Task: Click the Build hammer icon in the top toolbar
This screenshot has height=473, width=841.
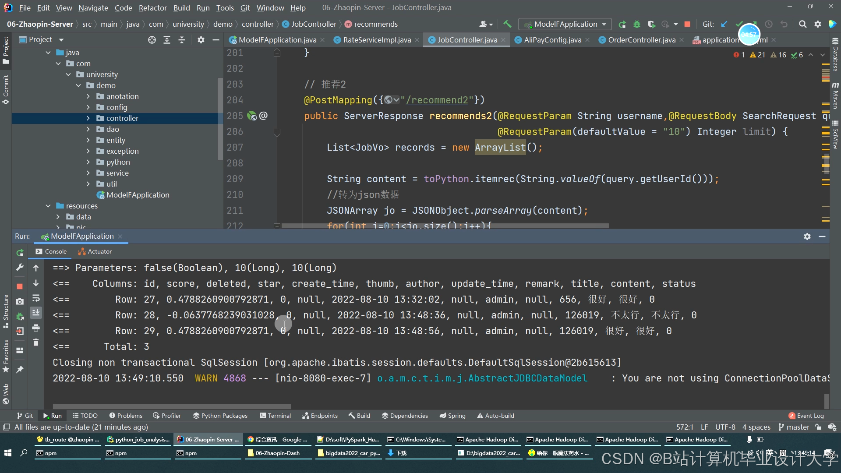Action: tap(507, 24)
